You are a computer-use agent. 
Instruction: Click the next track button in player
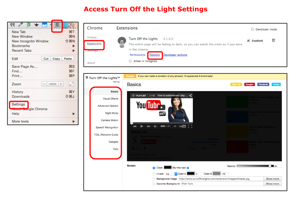pyautogui.click(x=148, y=126)
